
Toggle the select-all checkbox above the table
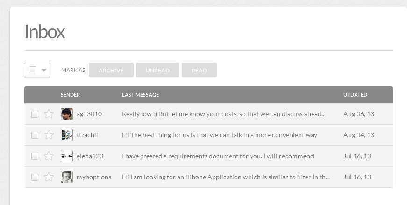click(x=32, y=70)
